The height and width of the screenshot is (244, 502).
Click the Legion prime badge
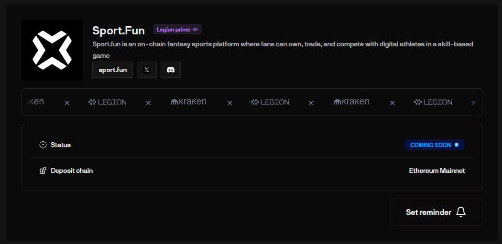[177, 30]
